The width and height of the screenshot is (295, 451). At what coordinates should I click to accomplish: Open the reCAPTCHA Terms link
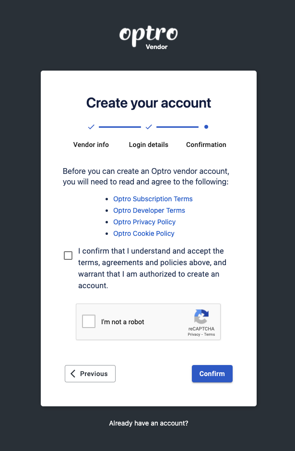[x=210, y=334]
